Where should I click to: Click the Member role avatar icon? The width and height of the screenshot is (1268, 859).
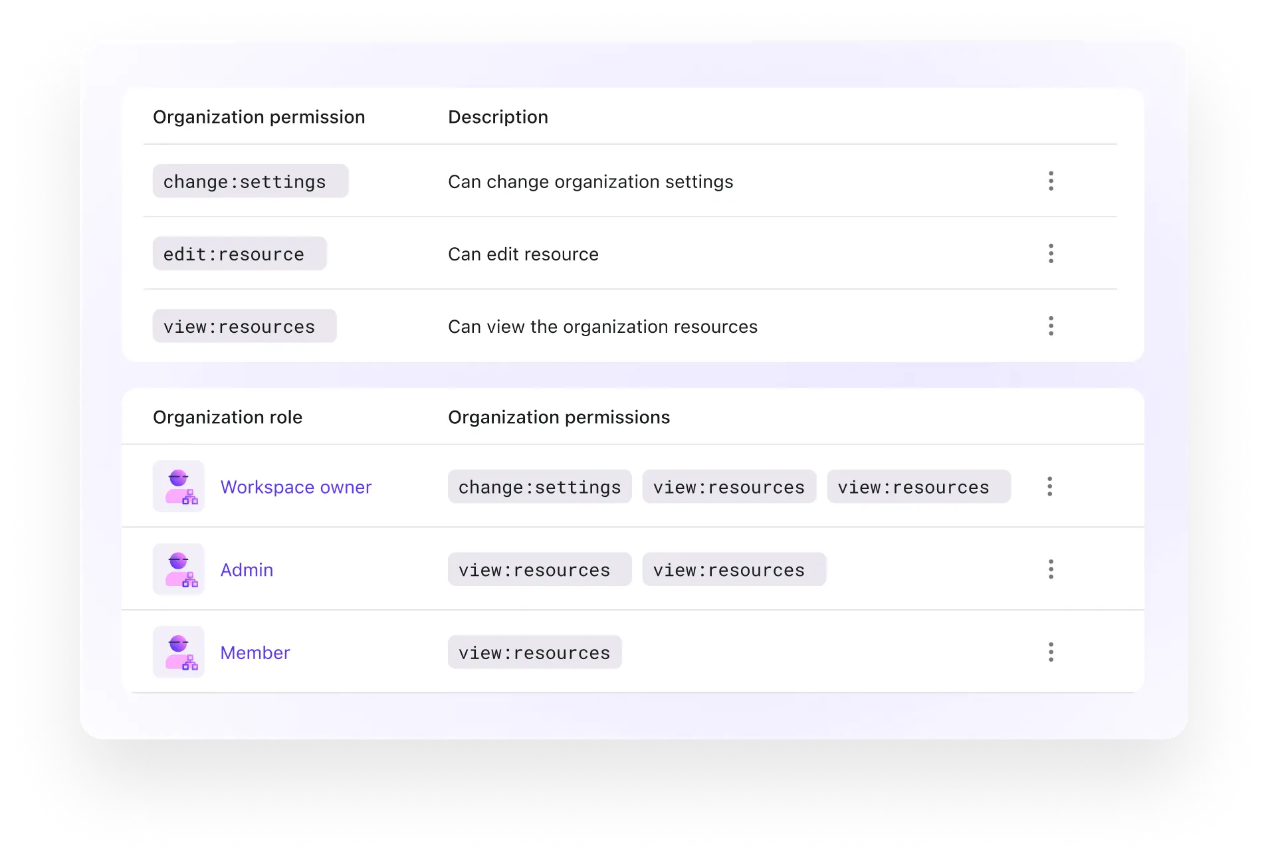click(179, 652)
